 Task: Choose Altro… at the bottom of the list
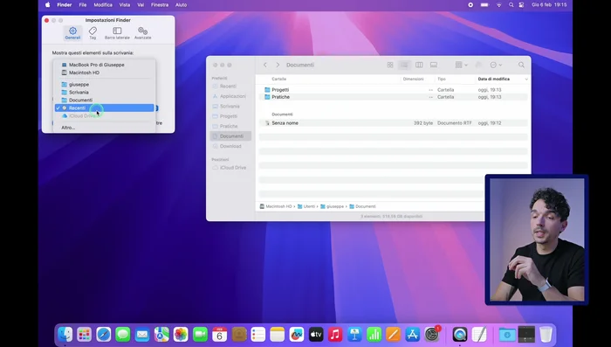[x=105, y=128]
